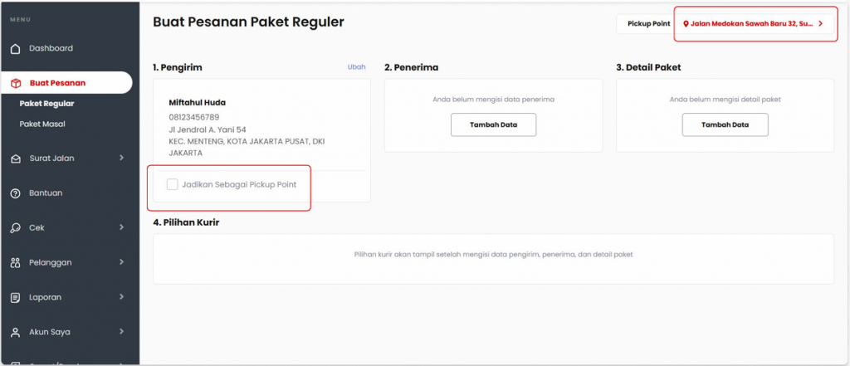Select Paket Regular menu item
The width and height of the screenshot is (850, 366).
(x=47, y=104)
